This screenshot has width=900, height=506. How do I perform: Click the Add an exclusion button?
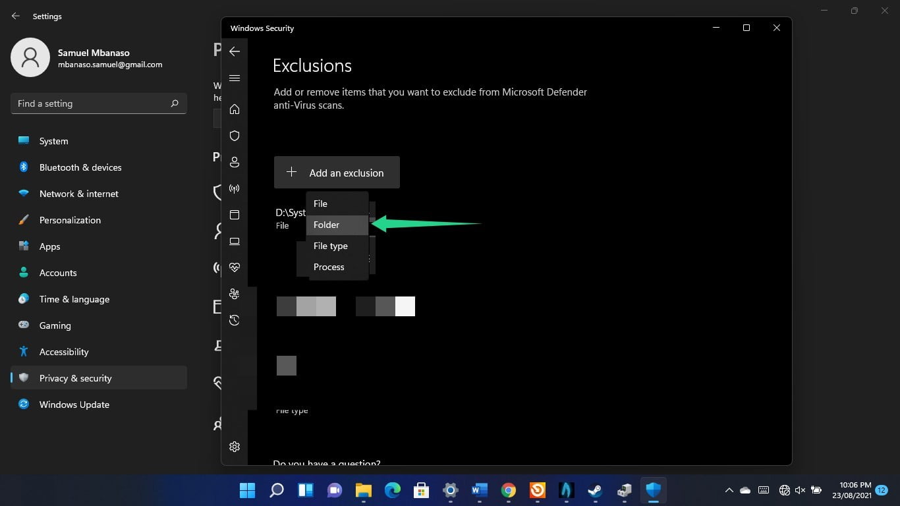point(337,172)
